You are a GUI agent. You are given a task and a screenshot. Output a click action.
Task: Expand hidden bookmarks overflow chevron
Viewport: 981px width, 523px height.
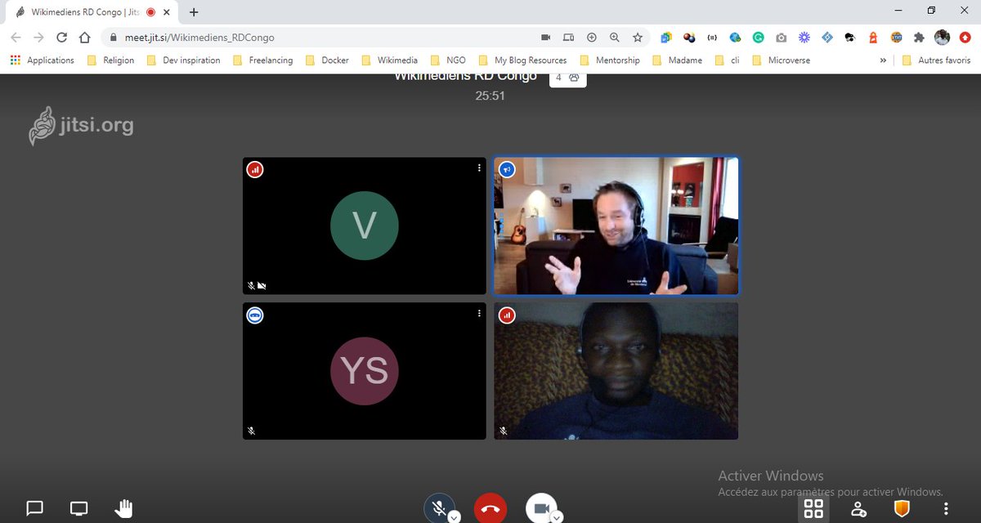883,60
